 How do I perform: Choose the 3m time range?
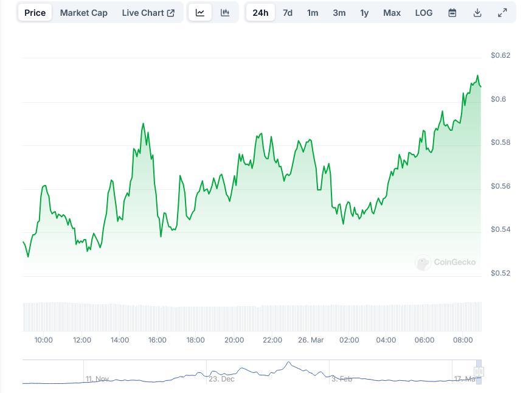point(339,13)
